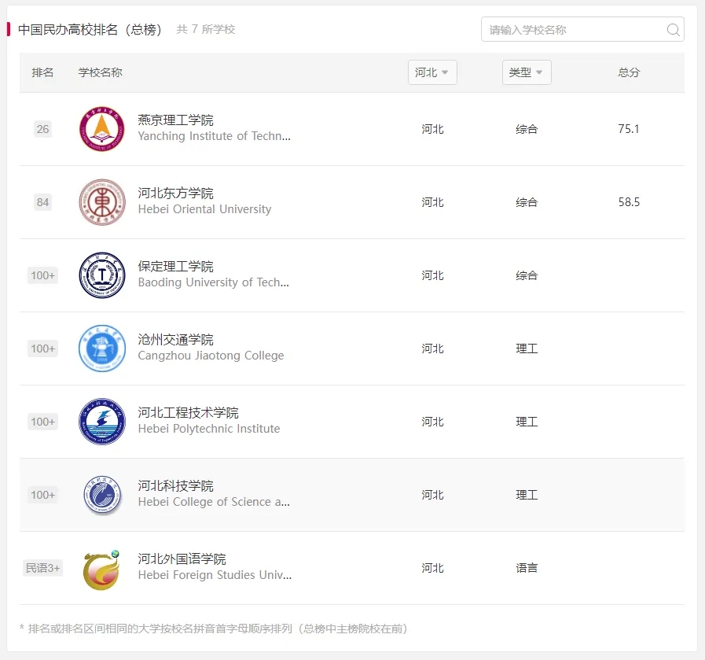Open the 河北 province filter dropdown
The width and height of the screenshot is (705, 660).
click(x=432, y=72)
